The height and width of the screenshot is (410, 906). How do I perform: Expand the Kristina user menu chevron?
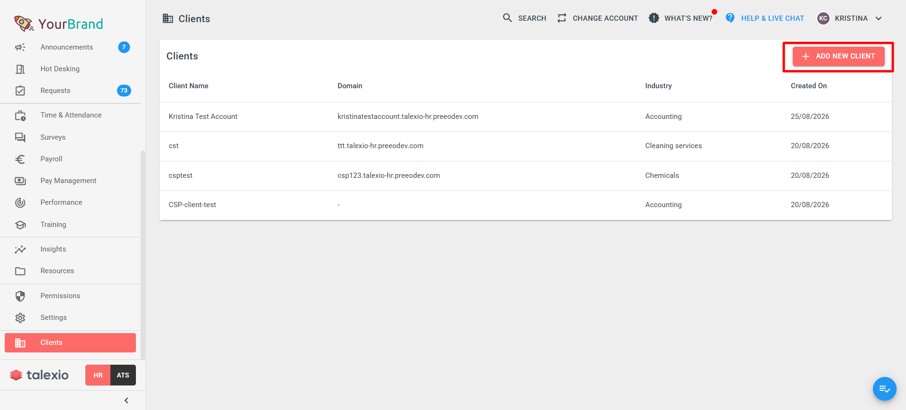[879, 18]
